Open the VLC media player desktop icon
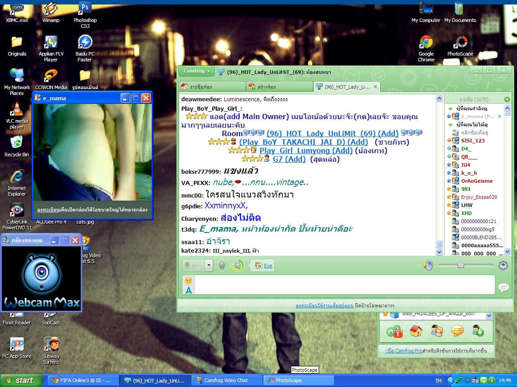 pos(17,116)
